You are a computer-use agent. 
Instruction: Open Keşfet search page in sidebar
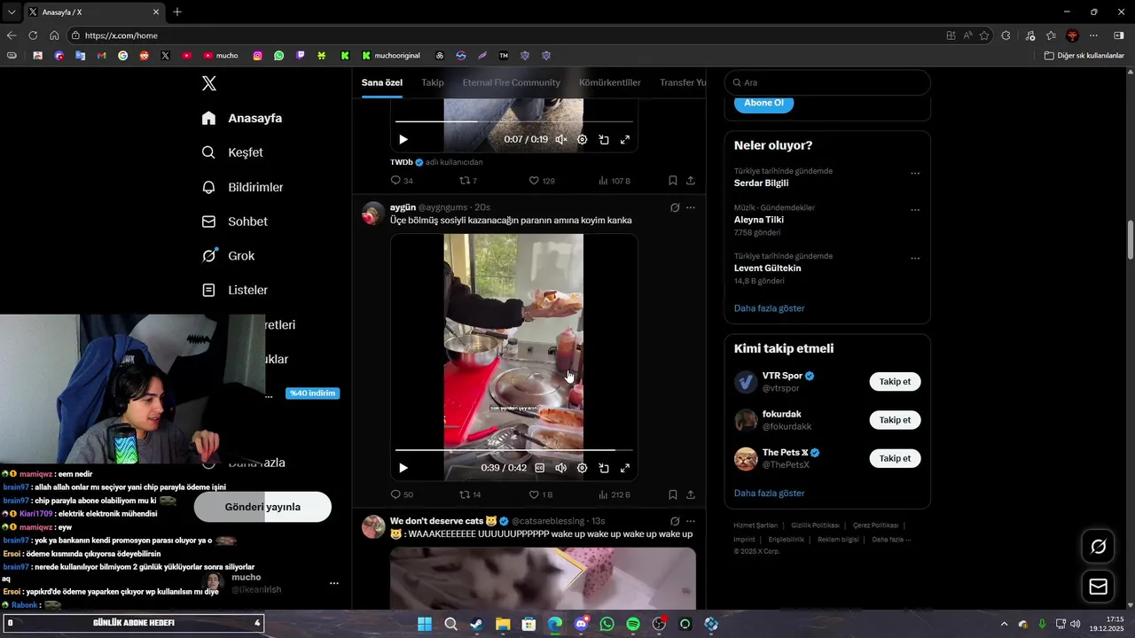(232, 152)
